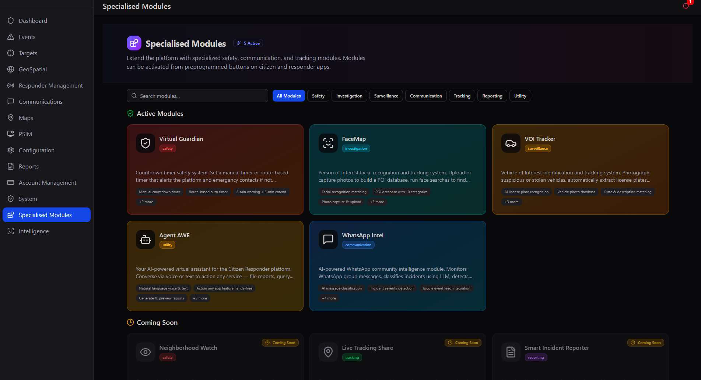
Task: Click the Live Tracking Share pin icon
Action: click(328, 352)
